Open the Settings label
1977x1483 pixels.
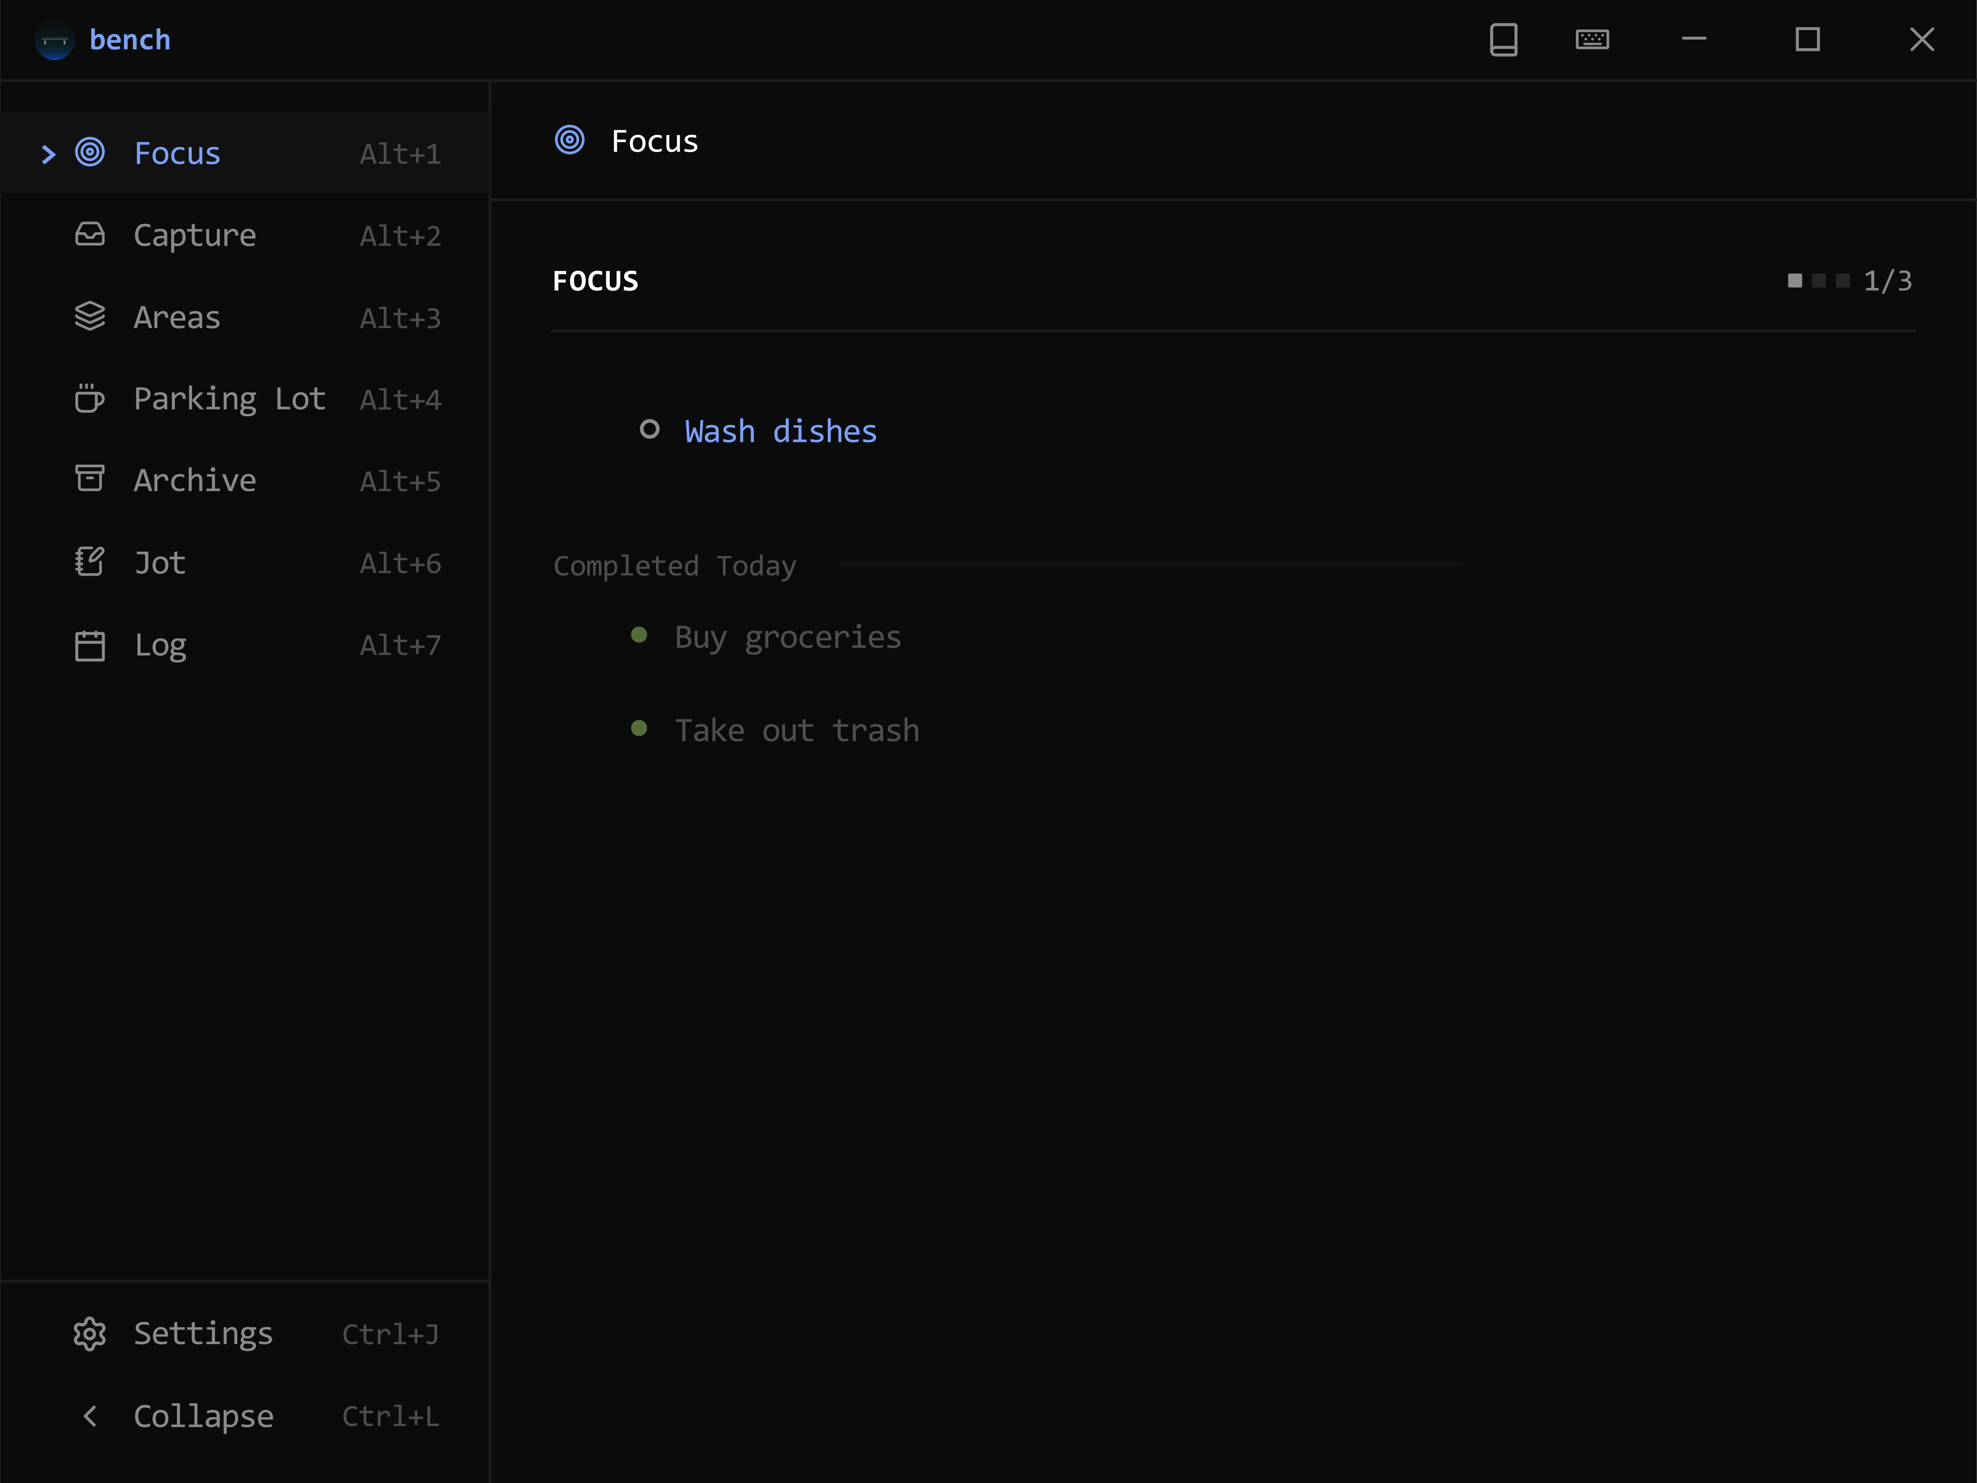tap(204, 1334)
